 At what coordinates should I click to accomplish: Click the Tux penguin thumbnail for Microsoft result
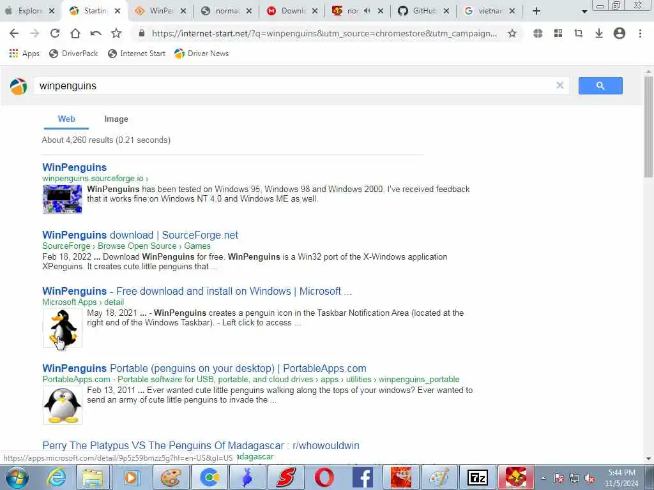click(63, 328)
